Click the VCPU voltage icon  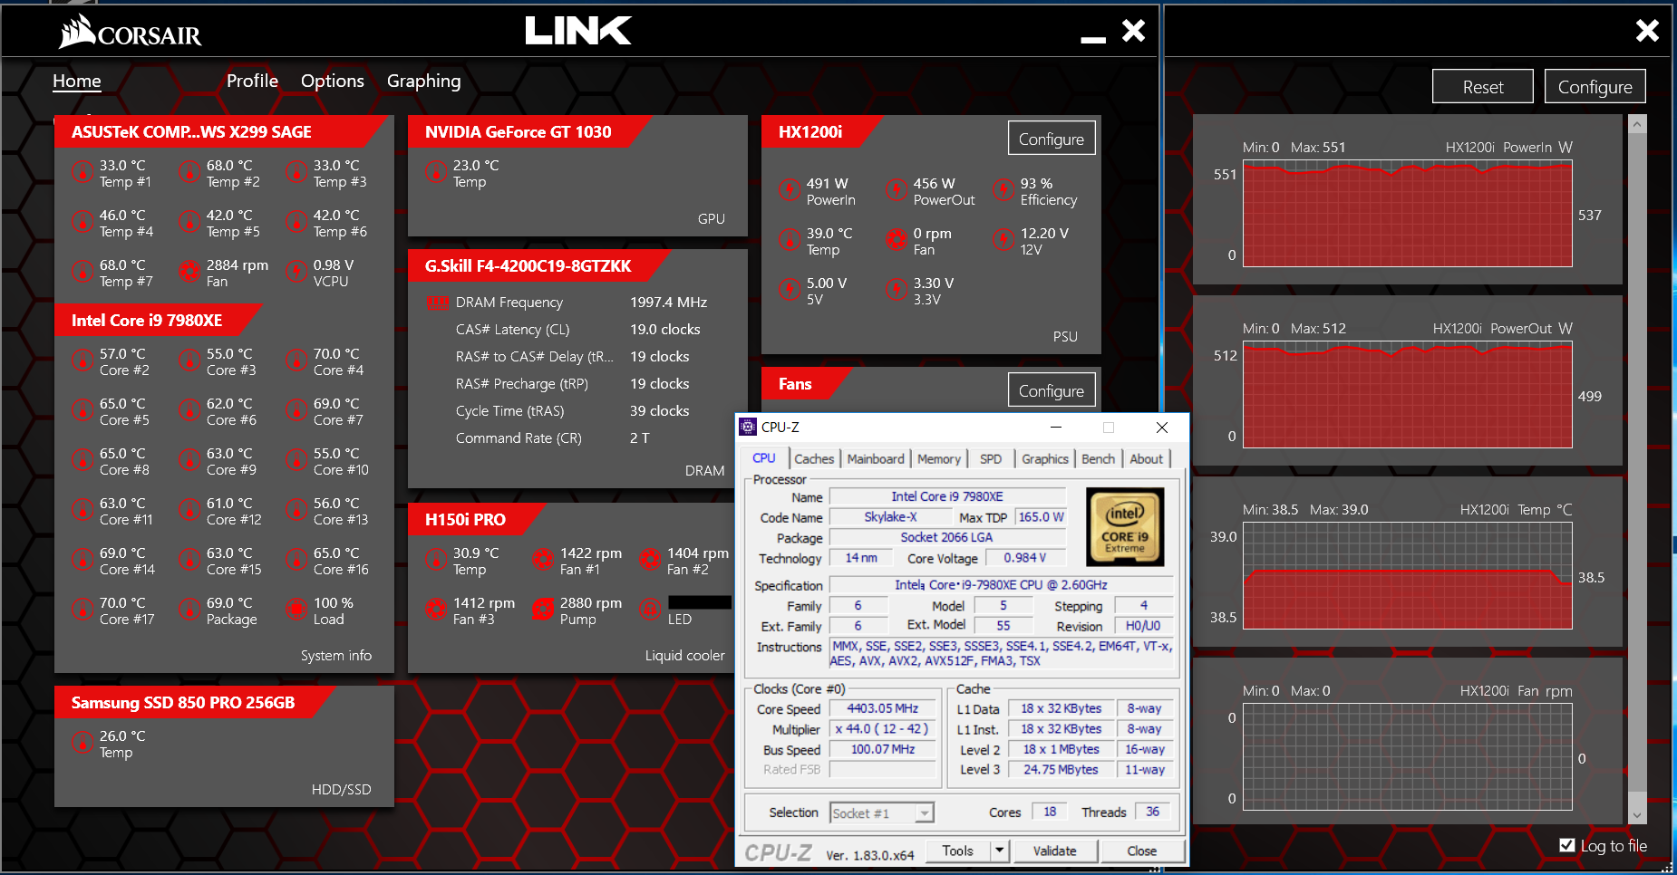point(296,272)
